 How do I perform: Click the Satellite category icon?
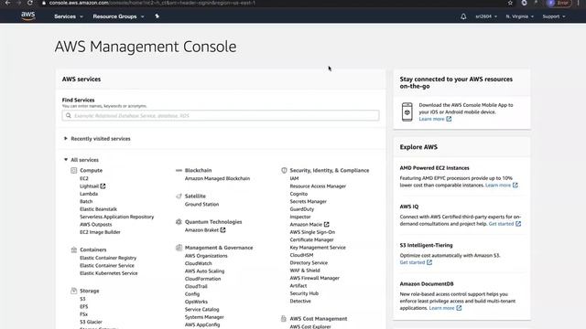(179, 196)
